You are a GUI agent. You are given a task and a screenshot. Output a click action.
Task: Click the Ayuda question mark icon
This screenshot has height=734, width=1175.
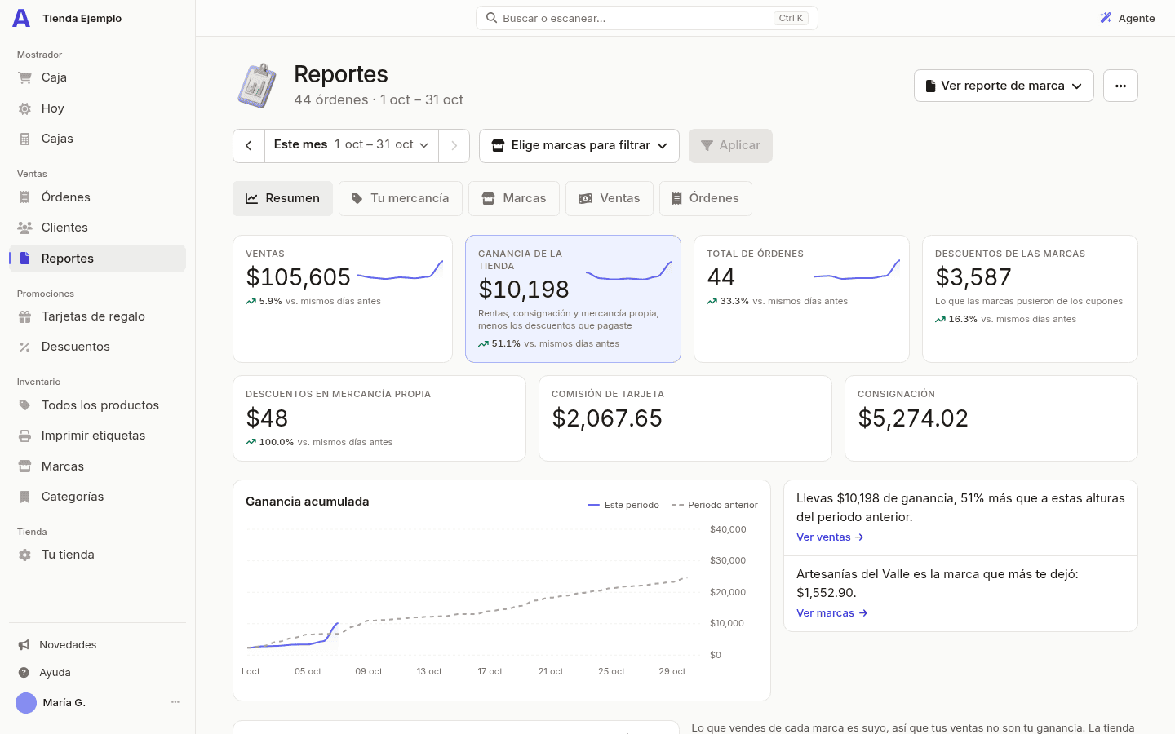(24, 673)
